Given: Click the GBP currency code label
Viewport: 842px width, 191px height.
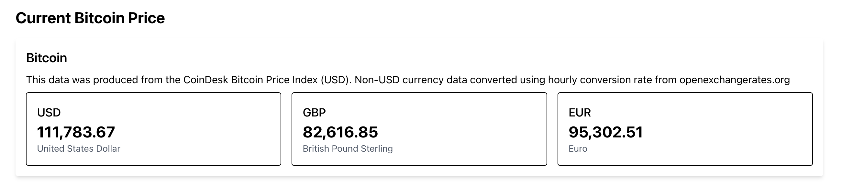Looking at the screenshot, I should [x=314, y=113].
